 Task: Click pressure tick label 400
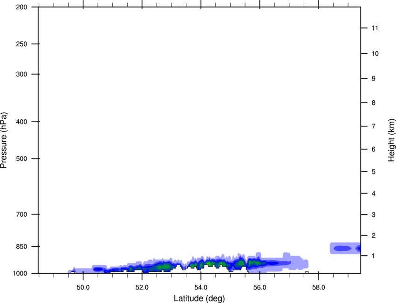coord(21,122)
